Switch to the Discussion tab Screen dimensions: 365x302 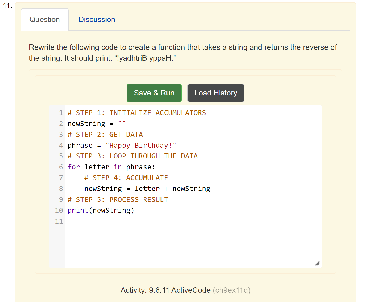pos(97,19)
